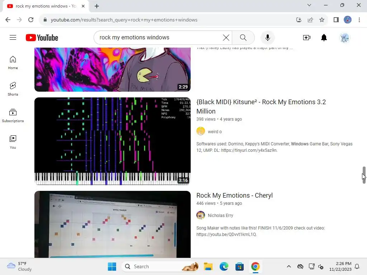Open the muted volume tray icon
367x275 pixels.
pos(321,266)
